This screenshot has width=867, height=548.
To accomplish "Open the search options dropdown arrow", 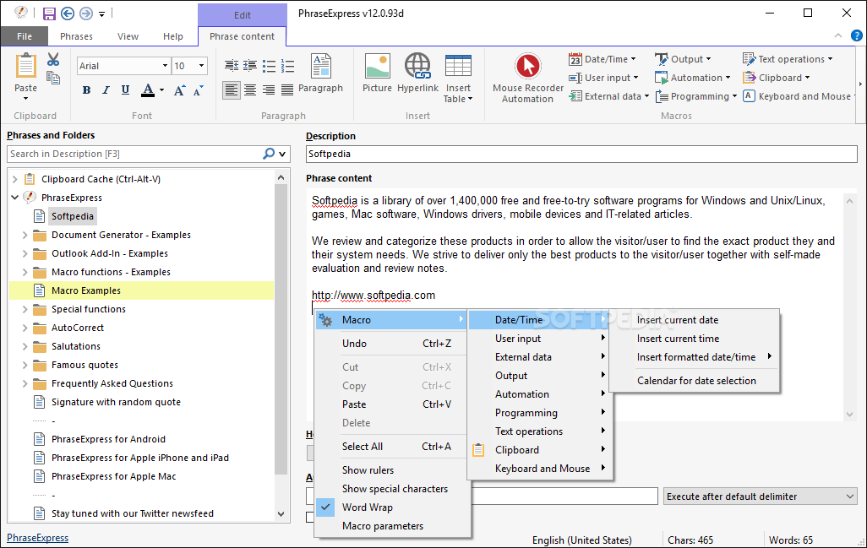I will (x=282, y=155).
